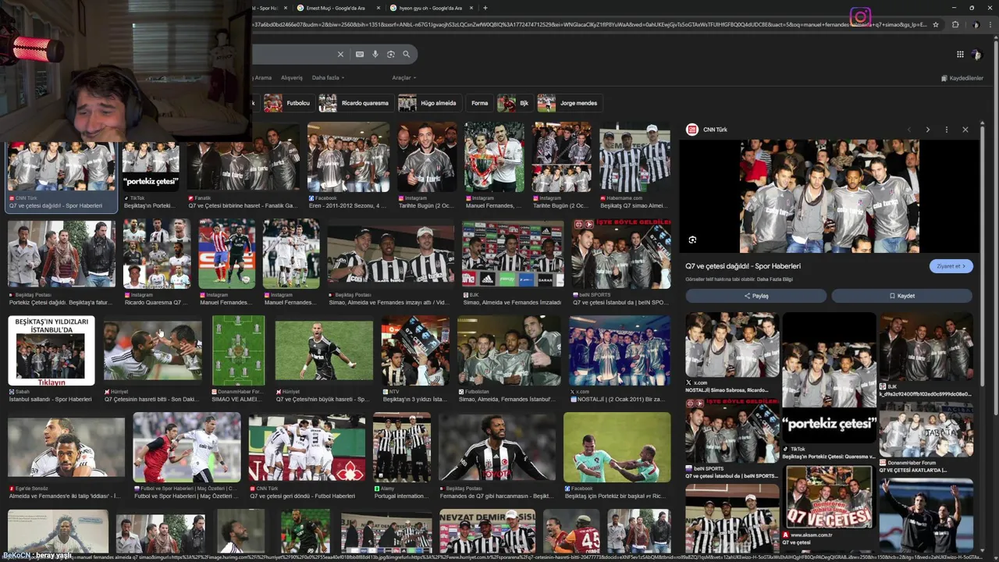Select the Ricardo quaresma filter chip
Screen dimensions: 999x562
coord(355,103)
